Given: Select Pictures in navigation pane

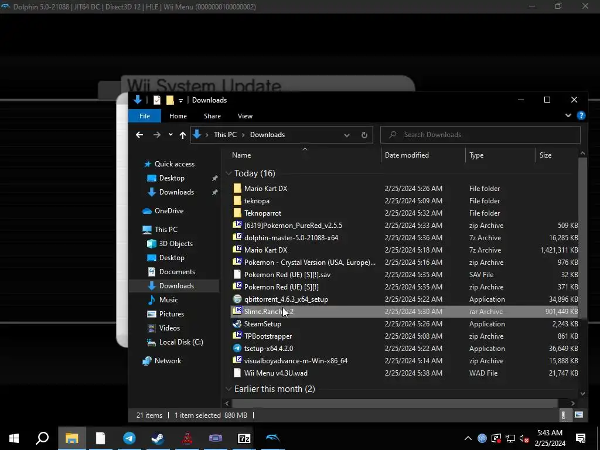Looking at the screenshot, I should coord(172,314).
